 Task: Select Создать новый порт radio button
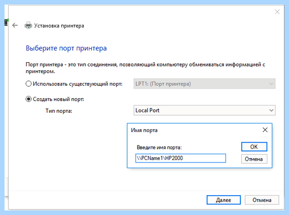(x=28, y=99)
